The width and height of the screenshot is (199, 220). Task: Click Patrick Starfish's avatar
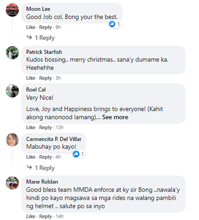click(12, 53)
